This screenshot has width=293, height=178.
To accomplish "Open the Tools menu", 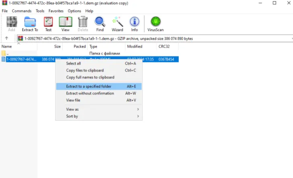I will point(40,11).
